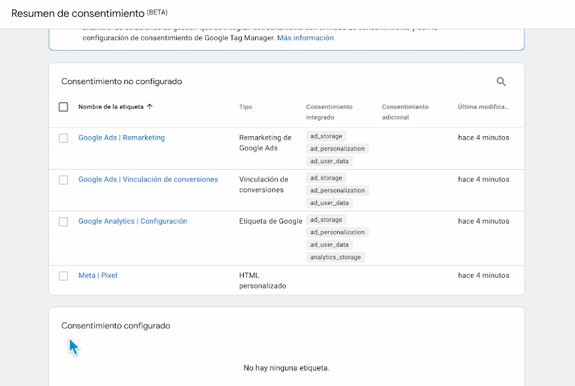Click the Más información link
575x386 pixels.
305,38
